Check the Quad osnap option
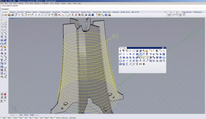 coord(44,118)
